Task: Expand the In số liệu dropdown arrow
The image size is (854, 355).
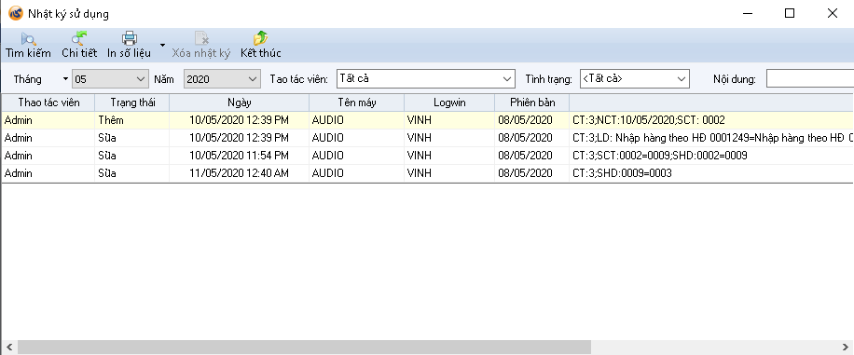Action: (x=162, y=45)
